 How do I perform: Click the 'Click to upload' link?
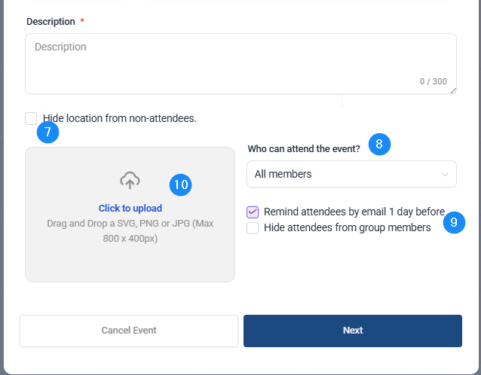(130, 209)
